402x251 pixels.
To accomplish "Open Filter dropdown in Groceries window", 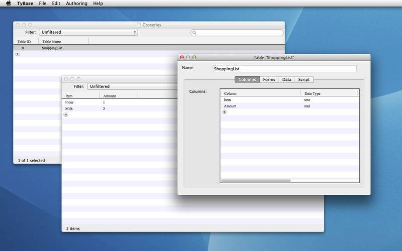I will [x=88, y=32].
